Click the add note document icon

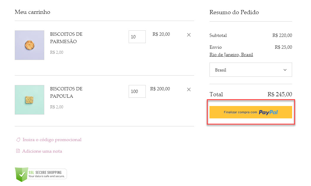(x=18, y=151)
